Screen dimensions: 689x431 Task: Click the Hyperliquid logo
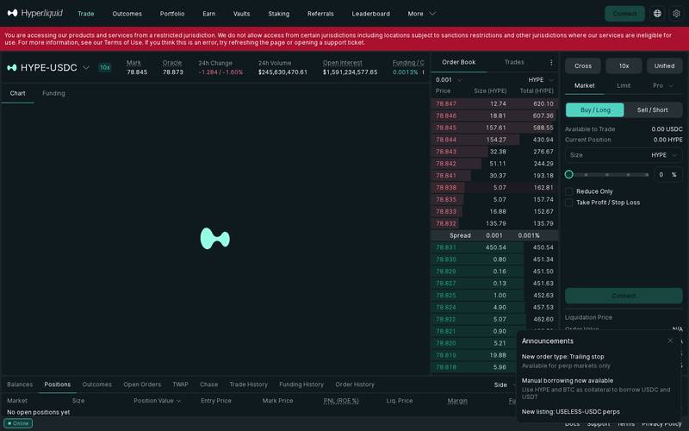pyautogui.click(x=35, y=13)
